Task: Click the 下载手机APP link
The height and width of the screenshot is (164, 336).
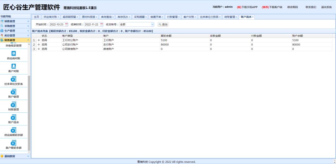Action: click(247, 7)
